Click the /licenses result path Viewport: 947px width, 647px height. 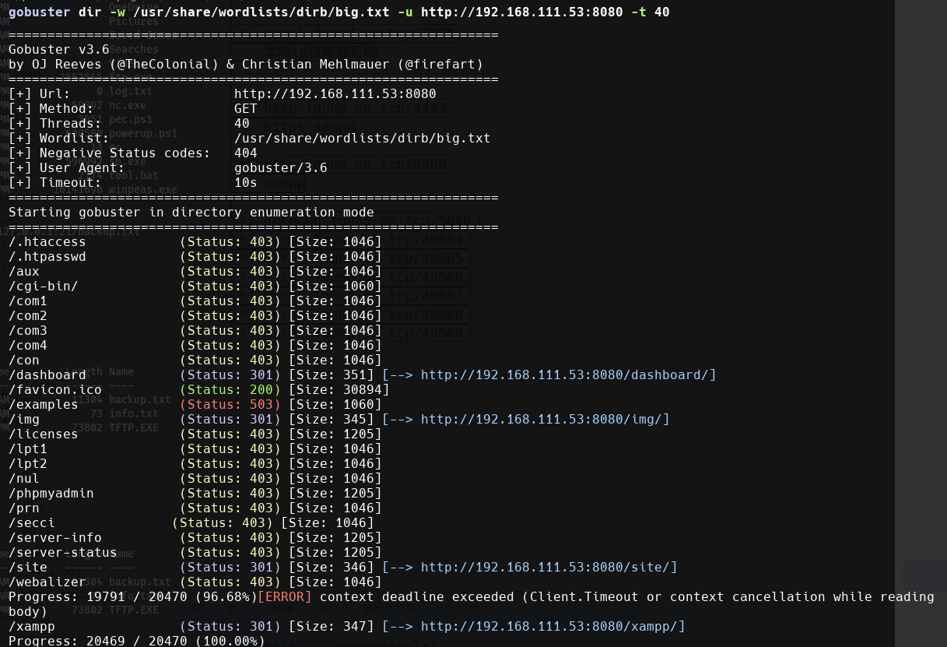(x=44, y=434)
